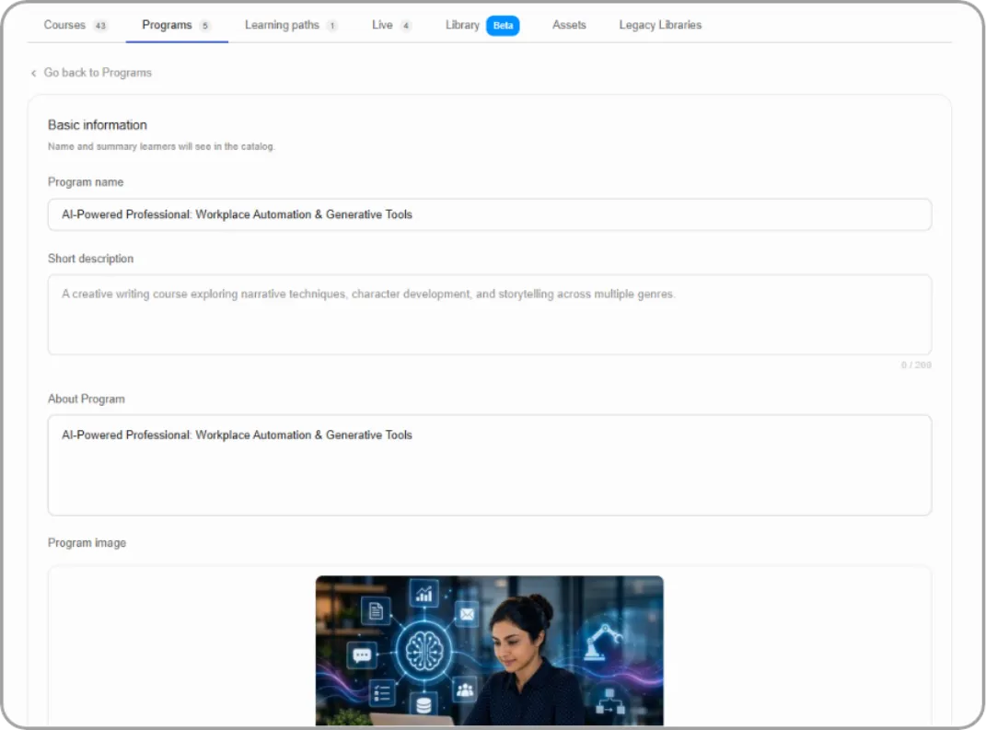Focus the Short description text area

pos(489,315)
